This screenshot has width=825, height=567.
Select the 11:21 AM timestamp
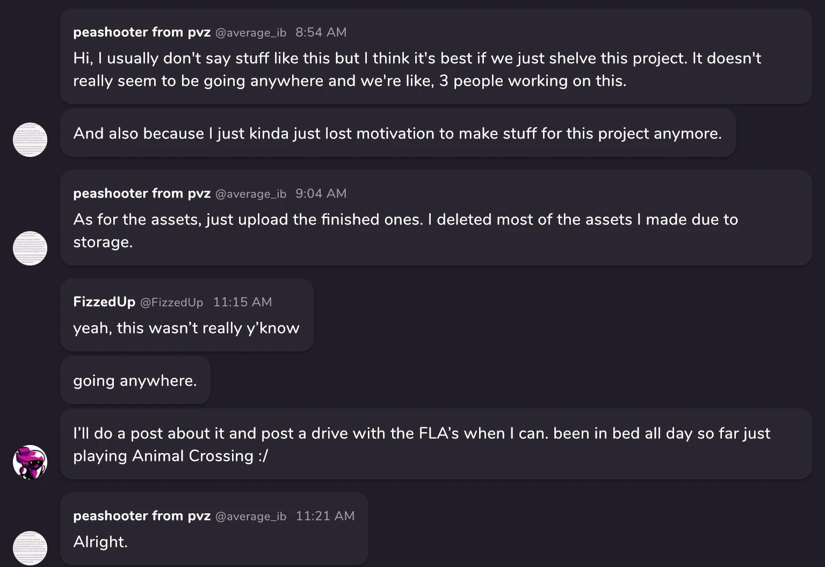[325, 516]
